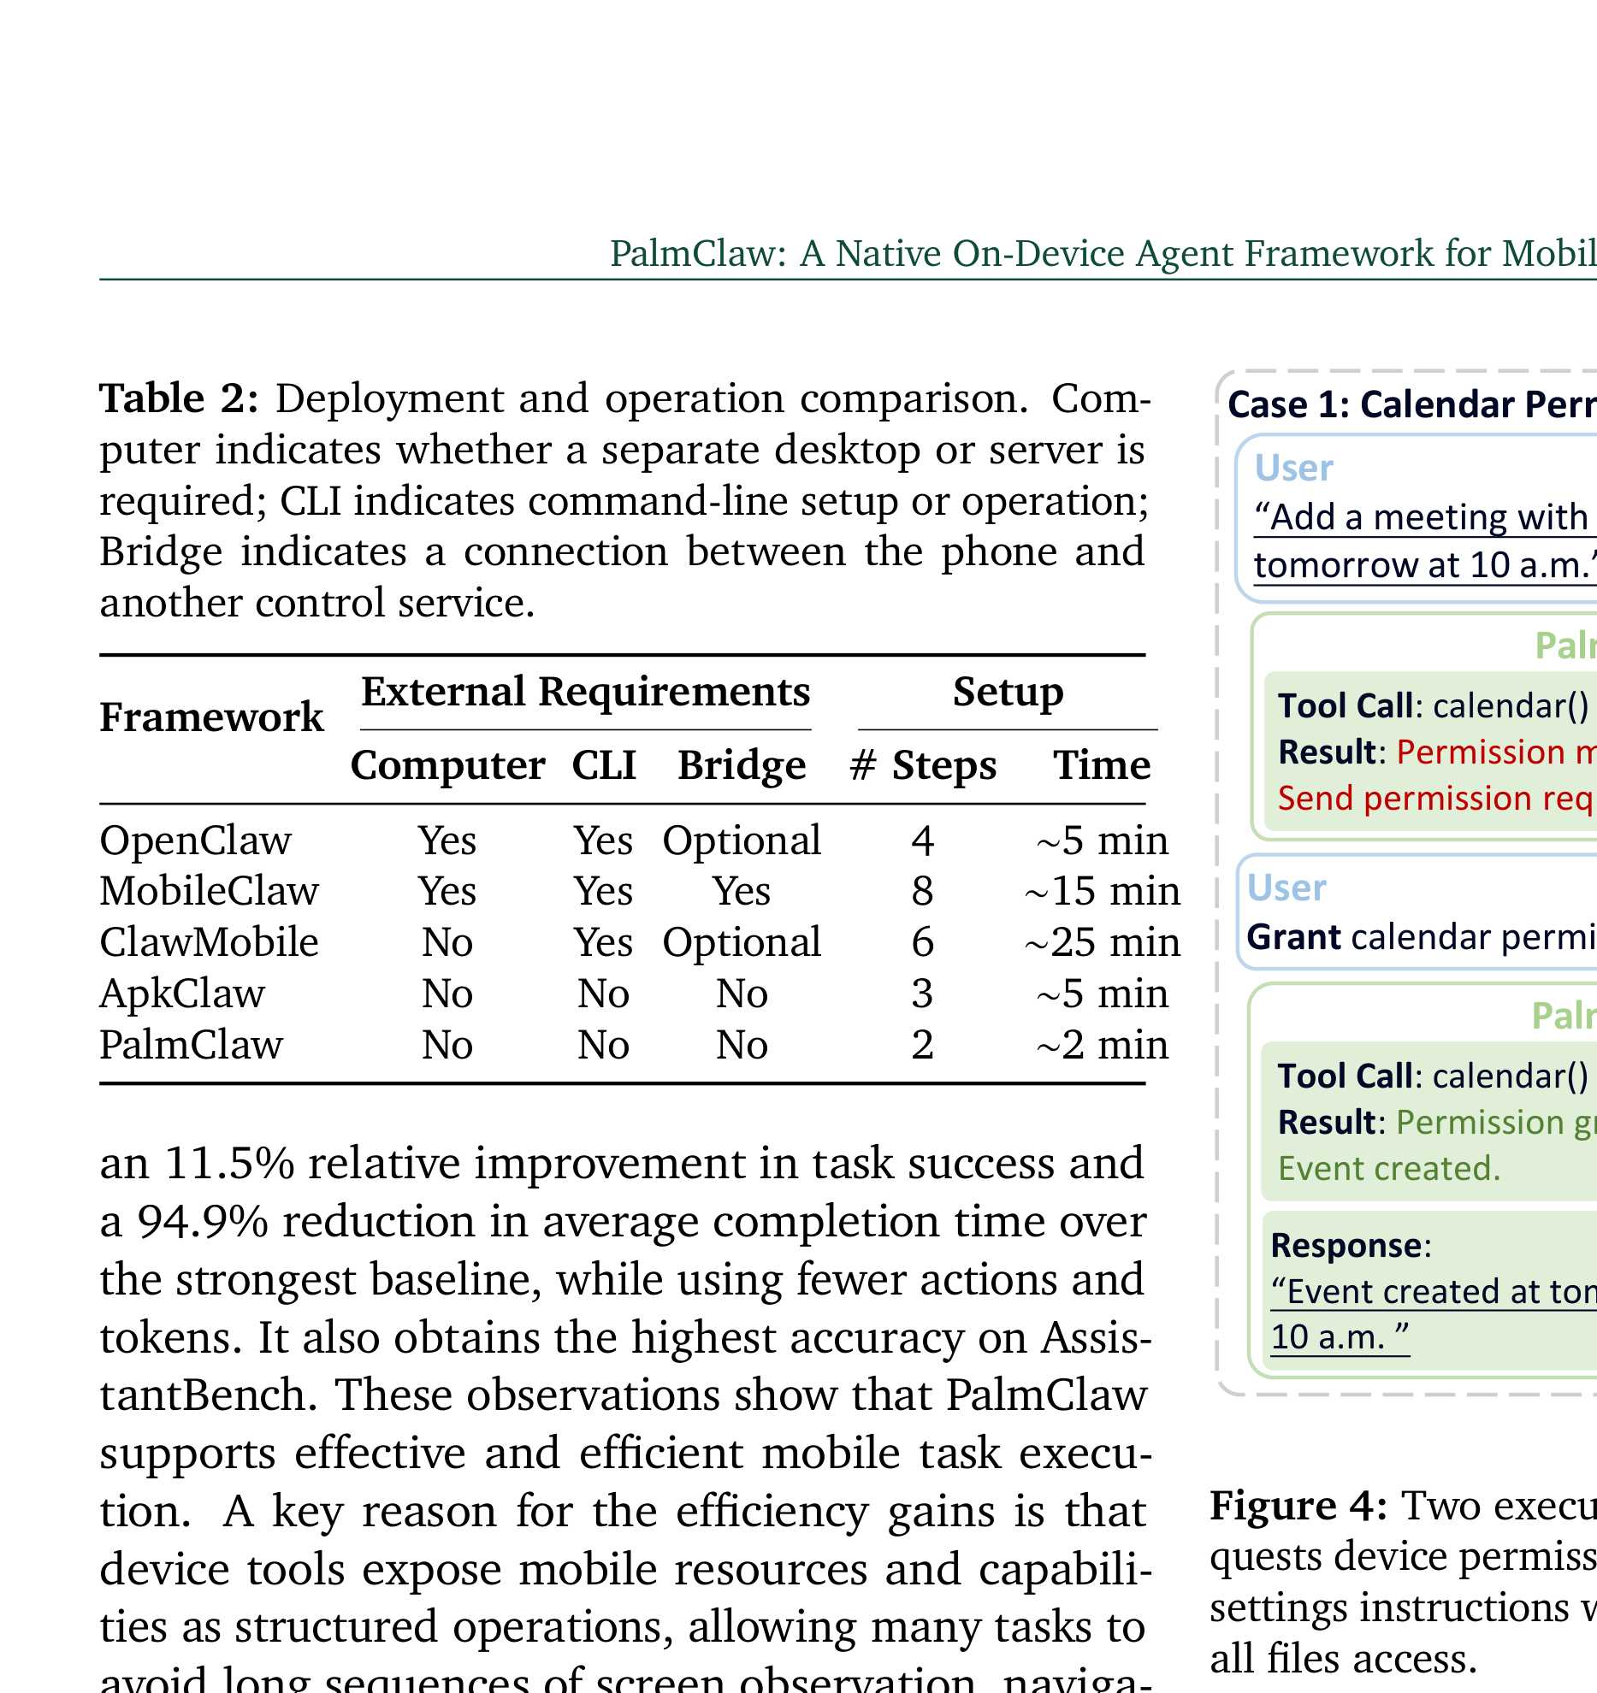Screen dimensions: 1597x1693
Task: Click the PalmClaw paper running header title
Action: coord(1103,253)
